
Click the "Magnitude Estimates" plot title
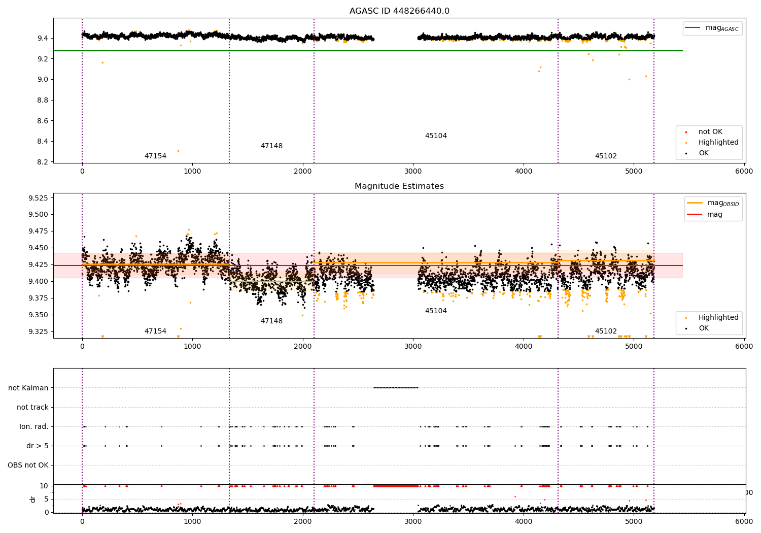click(399, 186)
